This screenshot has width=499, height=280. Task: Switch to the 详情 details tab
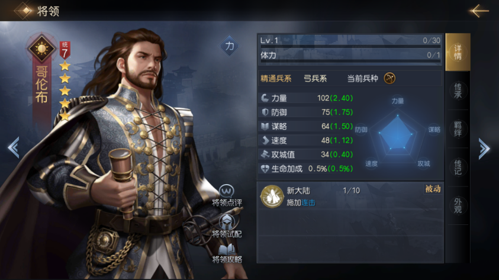458,52
